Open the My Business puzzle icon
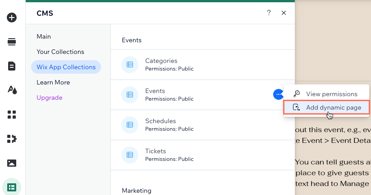Viewport: 371px width, 195px height. coord(12,139)
